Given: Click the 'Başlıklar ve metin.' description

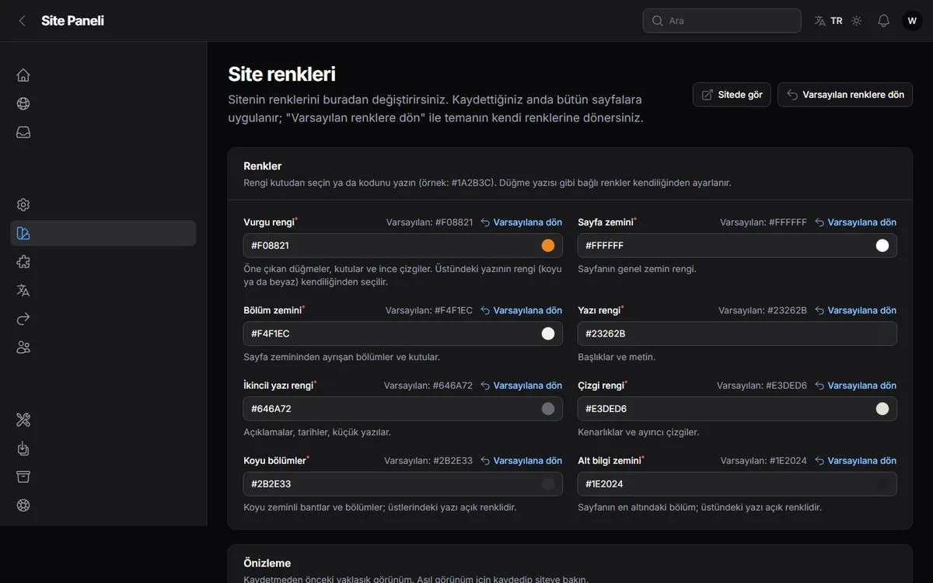Looking at the screenshot, I should [617, 358].
